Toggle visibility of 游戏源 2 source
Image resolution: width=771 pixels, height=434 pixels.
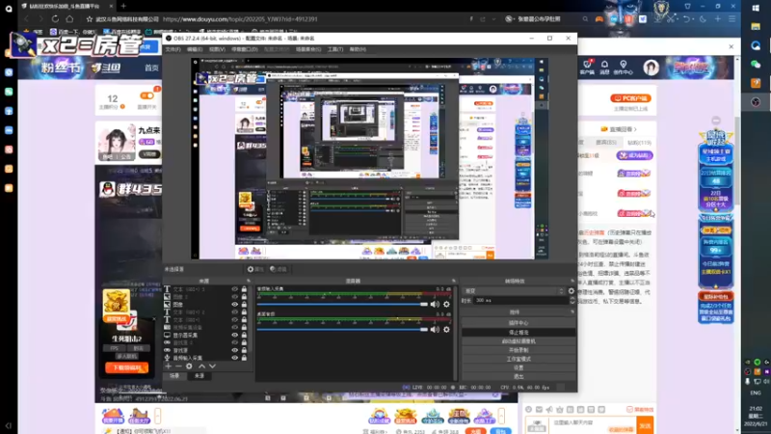click(x=234, y=342)
